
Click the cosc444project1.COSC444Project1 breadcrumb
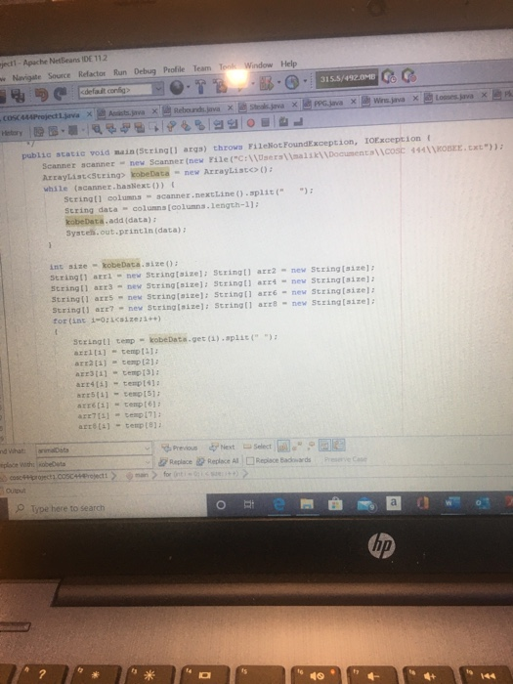(59, 477)
